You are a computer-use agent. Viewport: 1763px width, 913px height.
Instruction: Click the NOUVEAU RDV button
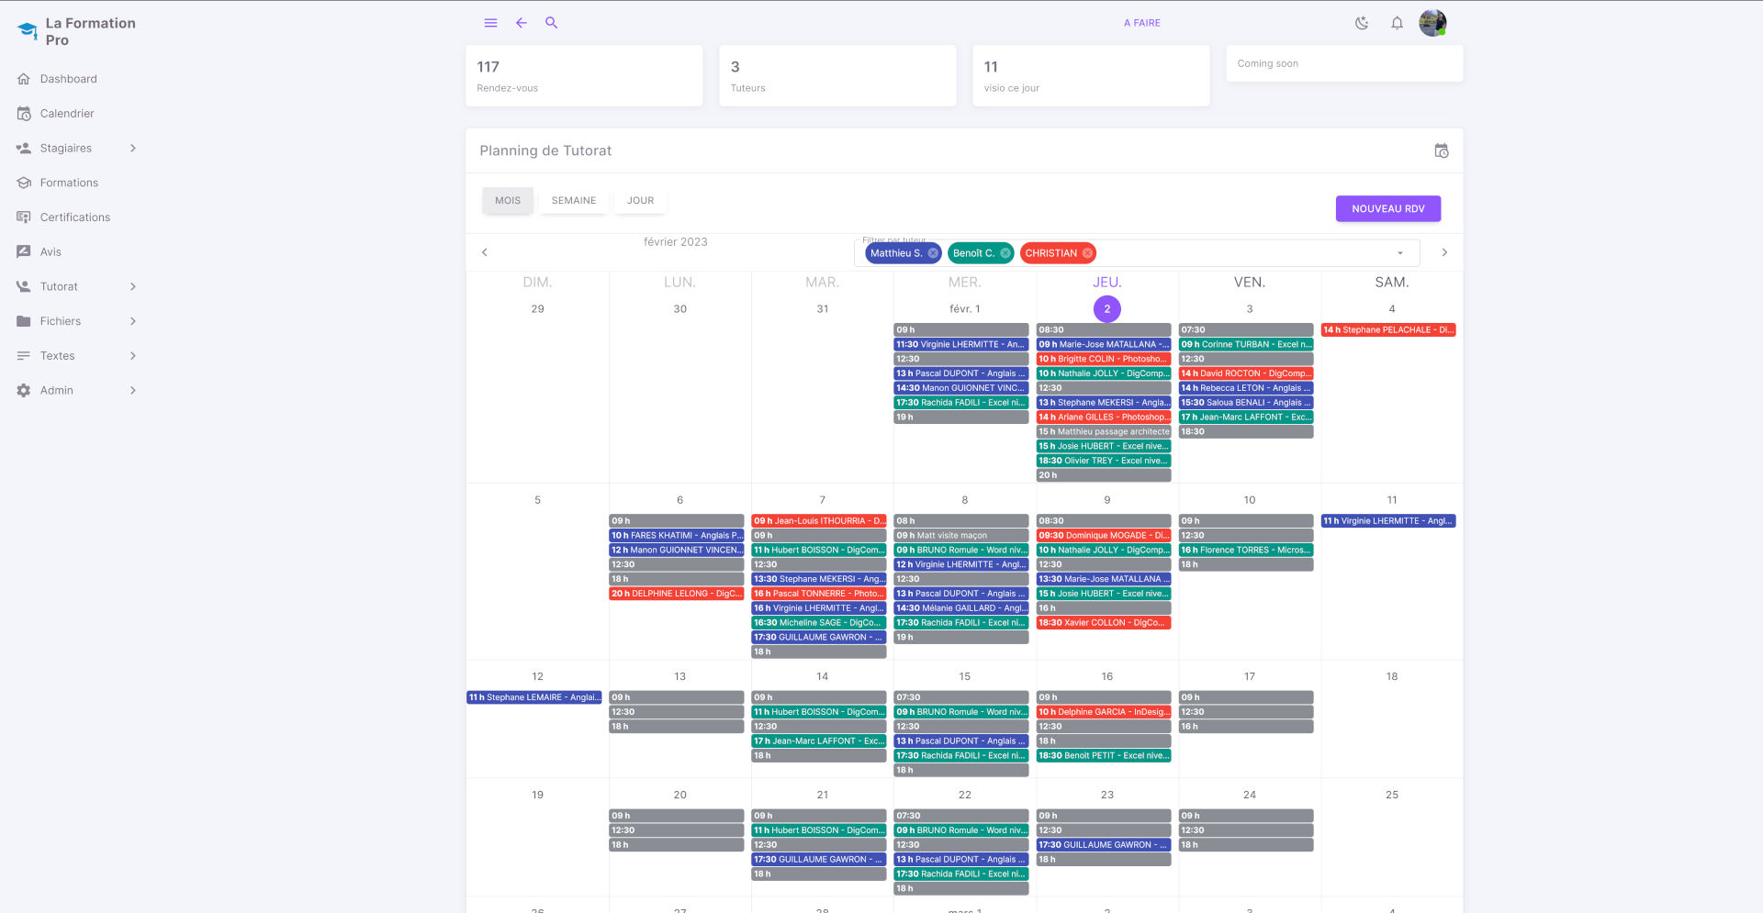coord(1387,208)
